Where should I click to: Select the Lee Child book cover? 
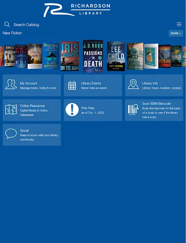pos(116,56)
